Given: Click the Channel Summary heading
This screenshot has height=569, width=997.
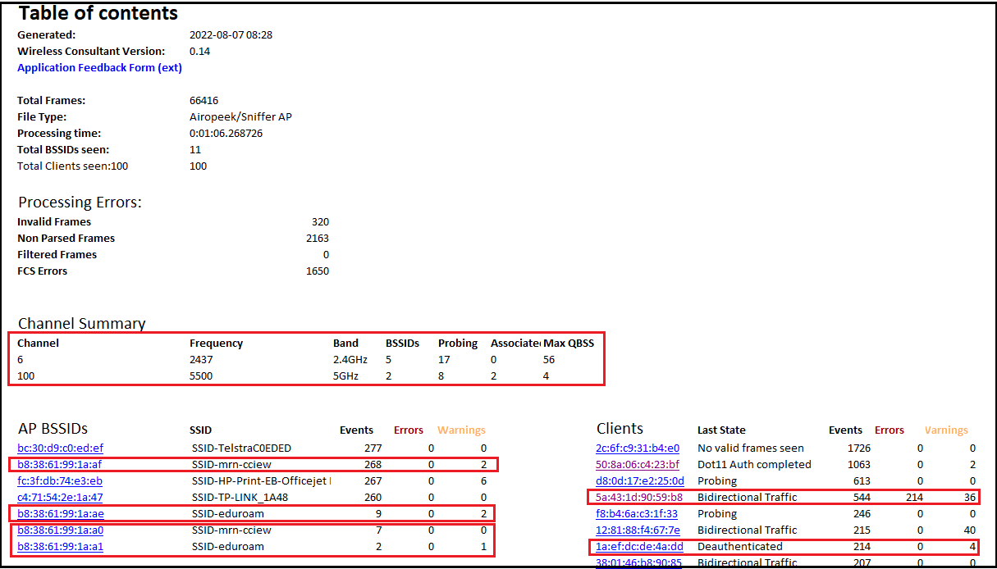Looking at the screenshot, I should (x=81, y=323).
